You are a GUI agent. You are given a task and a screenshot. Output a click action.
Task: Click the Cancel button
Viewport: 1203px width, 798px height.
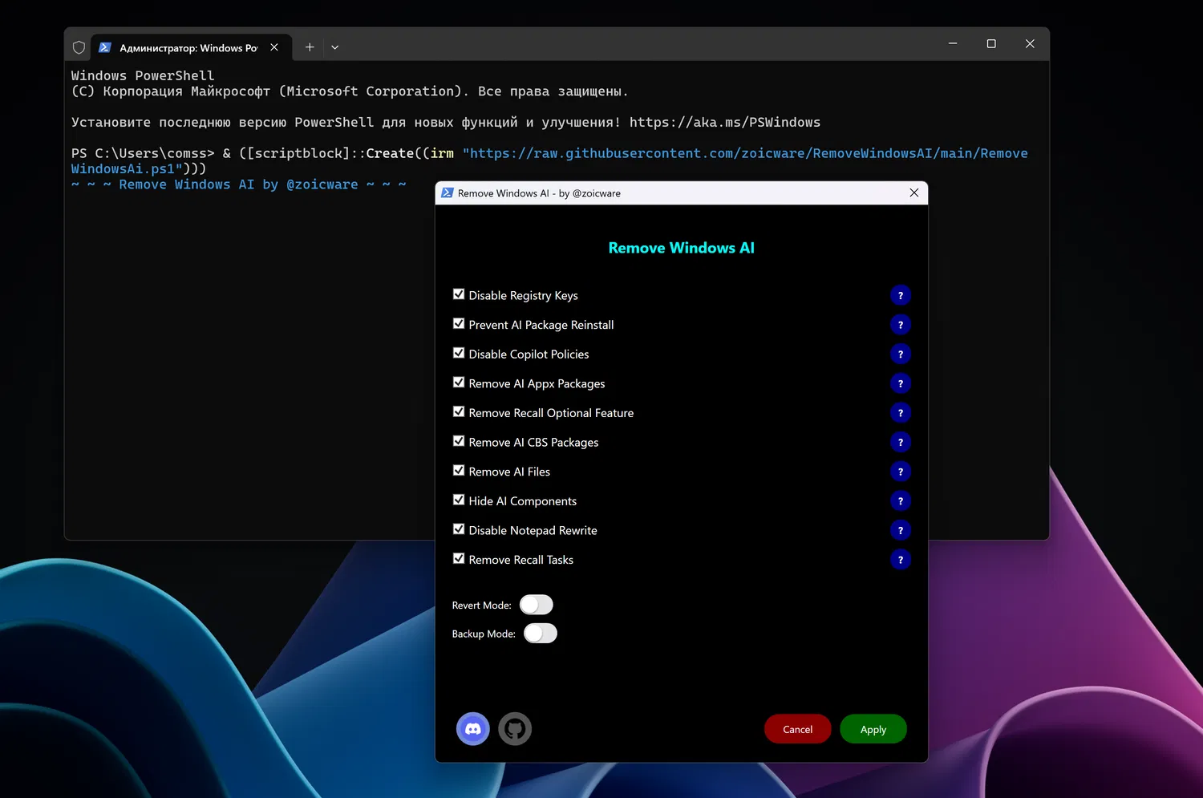[x=798, y=729]
